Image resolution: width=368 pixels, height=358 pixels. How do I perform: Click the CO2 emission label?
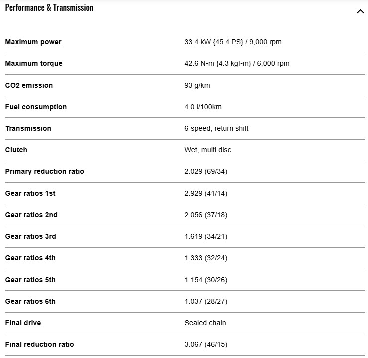29,85
